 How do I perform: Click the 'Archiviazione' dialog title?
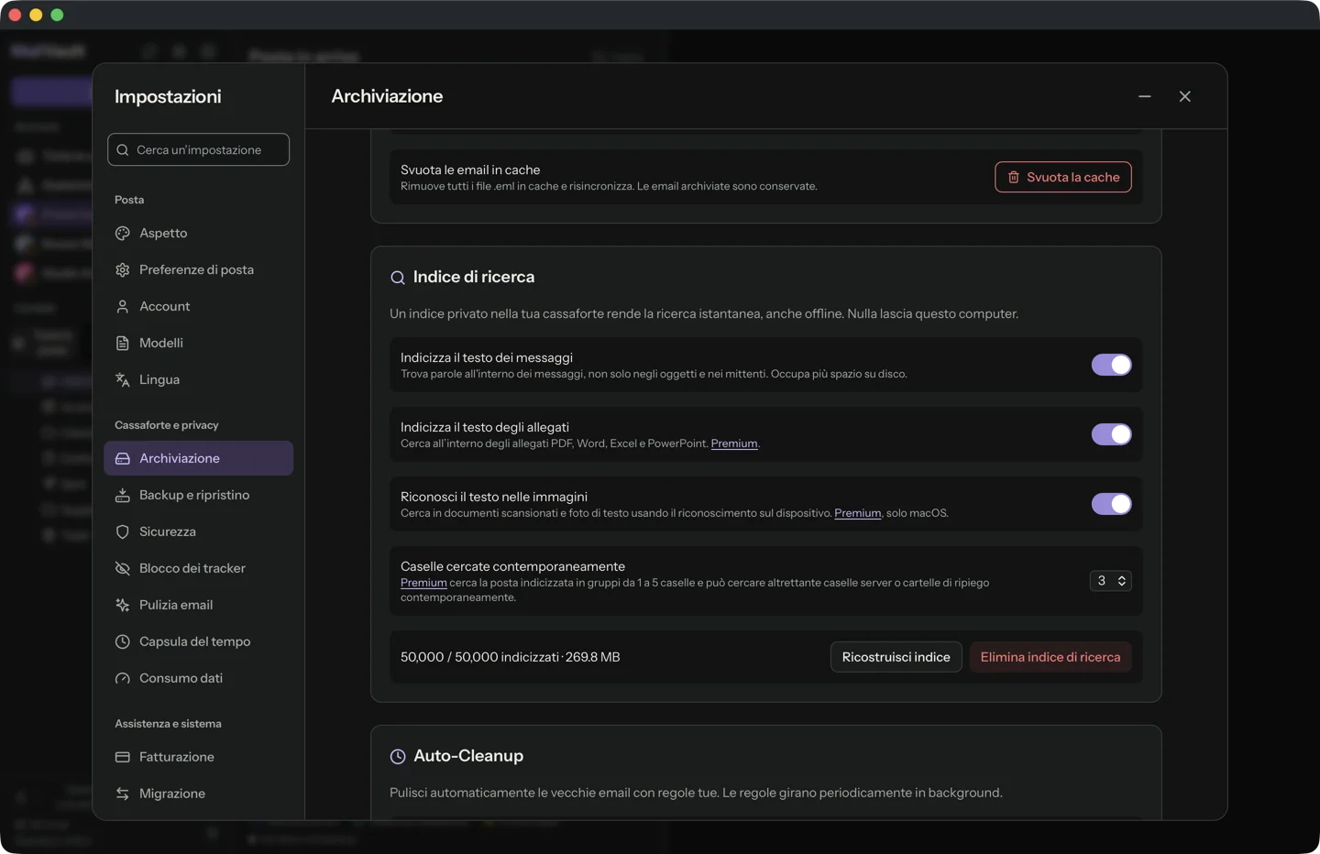pos(387,96)
